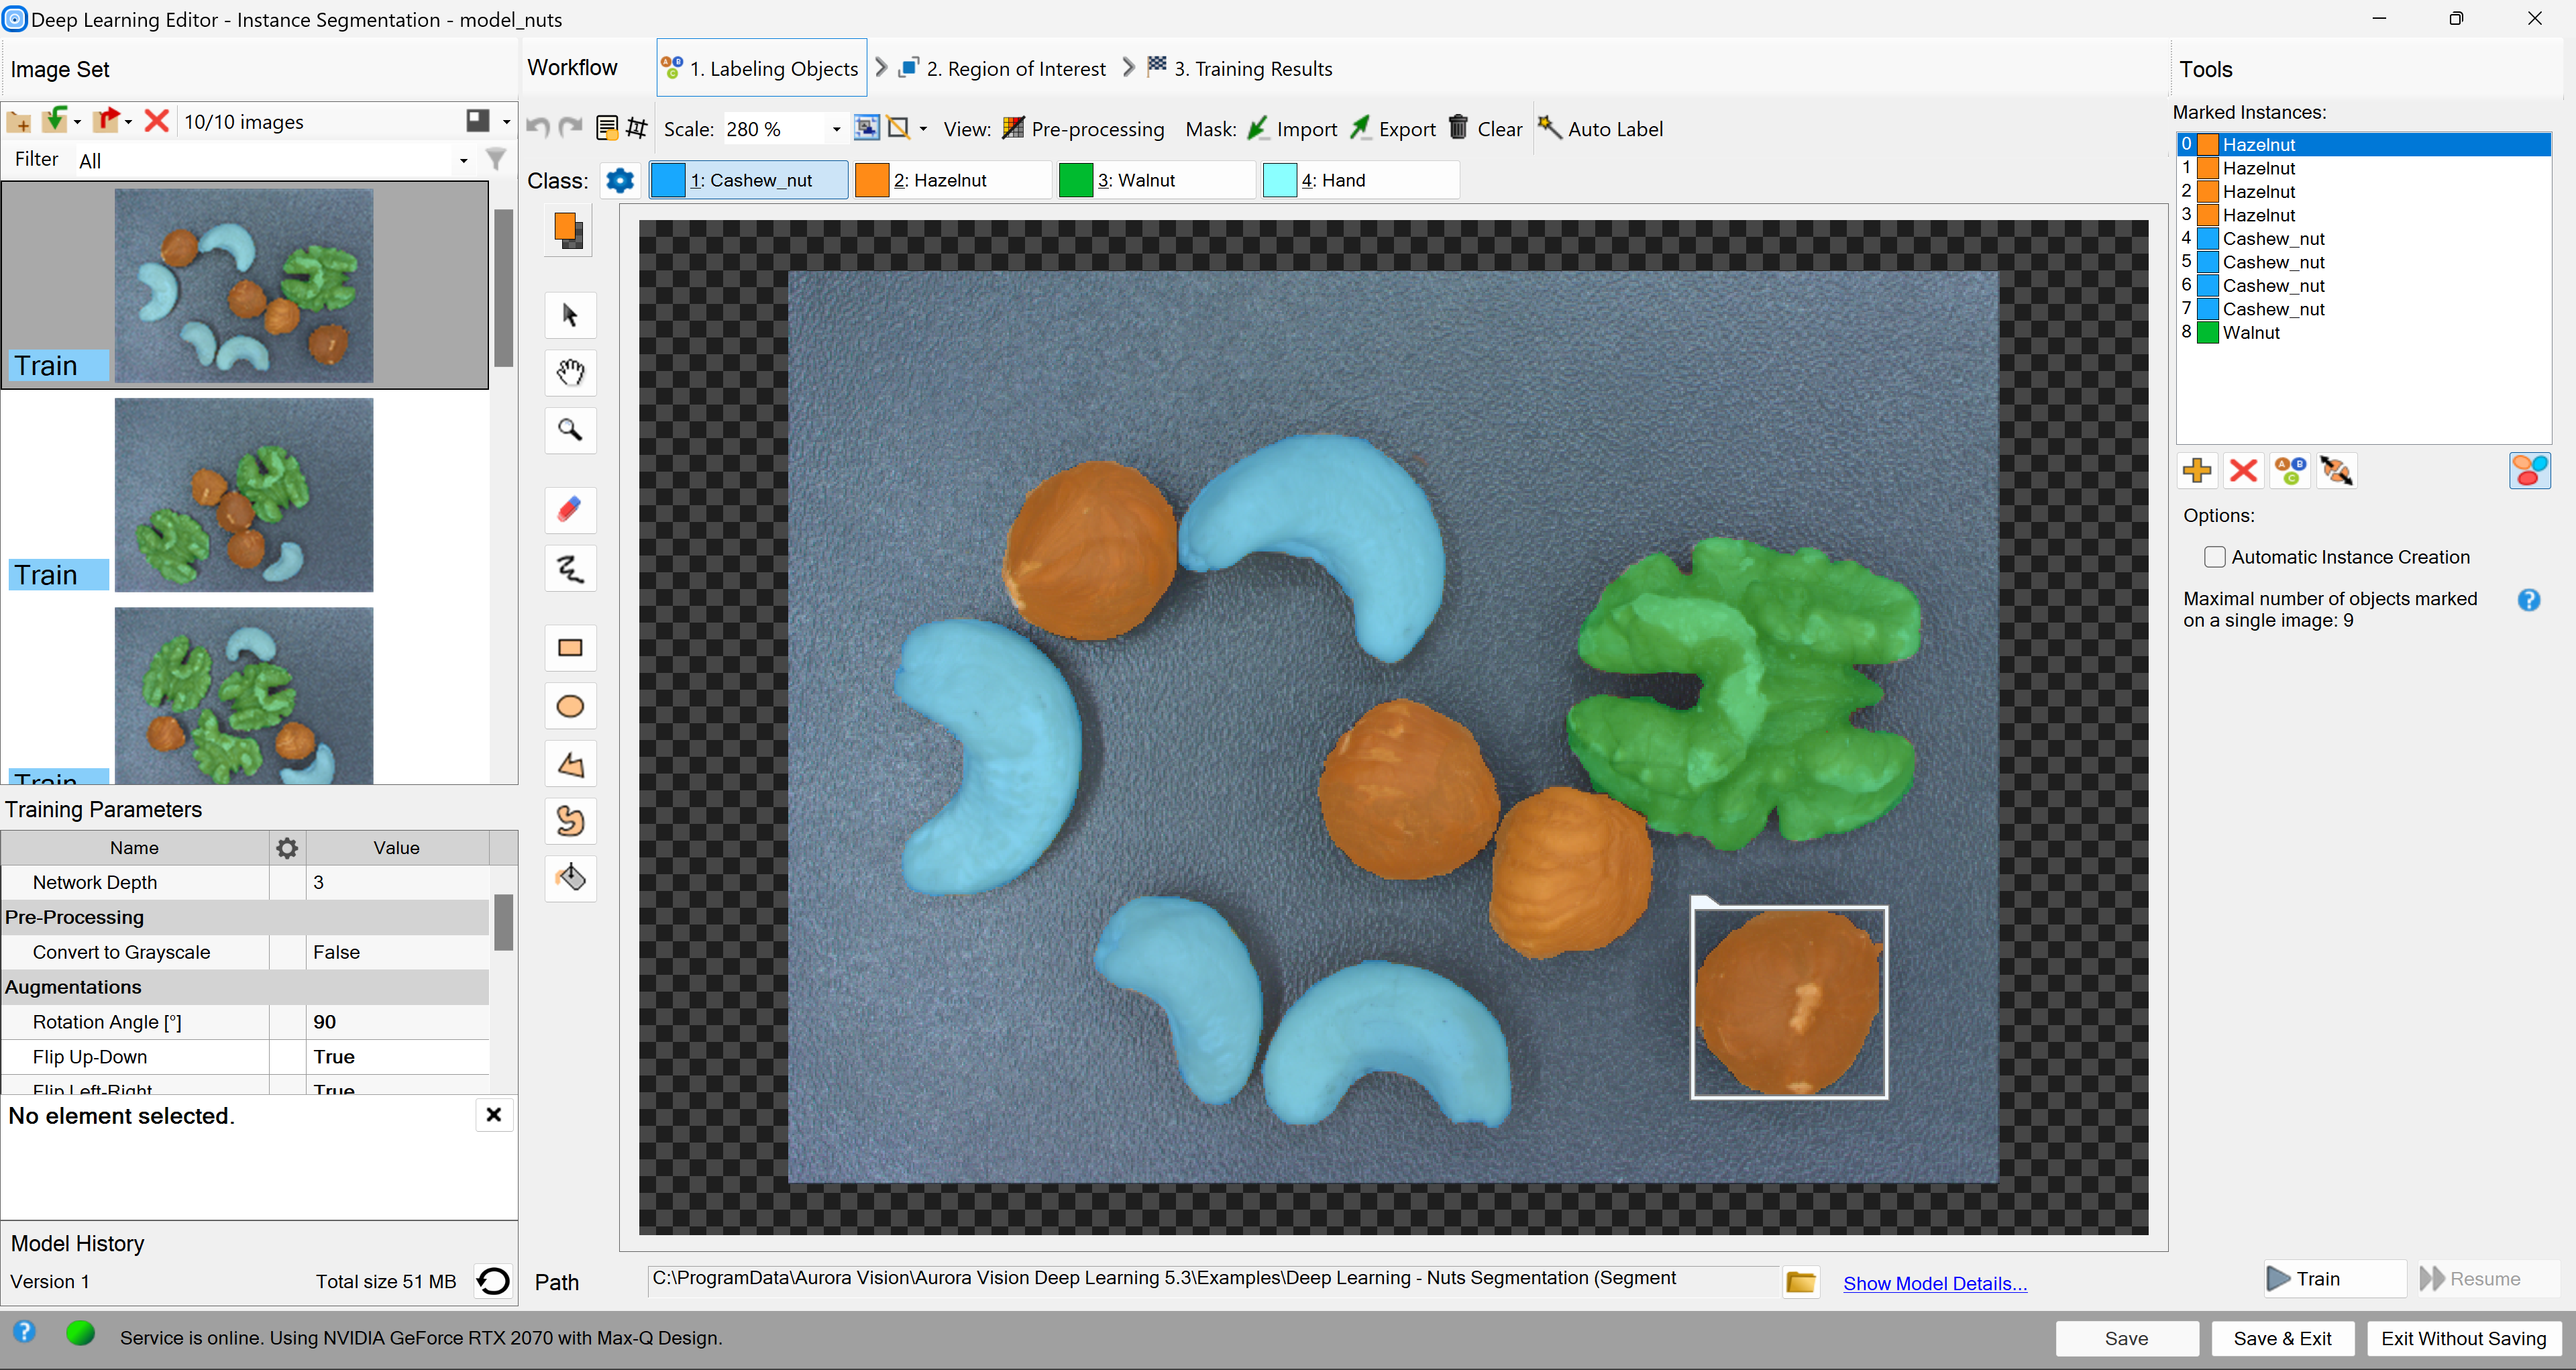Toggle the instance color display button
The image size is (2576, 1370).
(2529, 470)
